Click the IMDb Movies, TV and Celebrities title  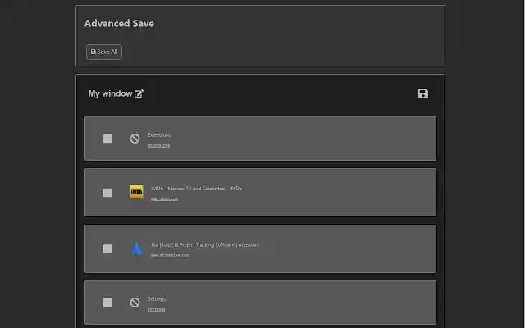pos(196,188)
